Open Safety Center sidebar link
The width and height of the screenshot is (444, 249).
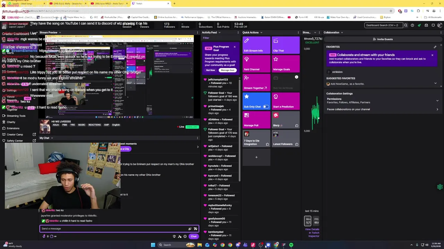pyautogui.click(x=15, y=141)
